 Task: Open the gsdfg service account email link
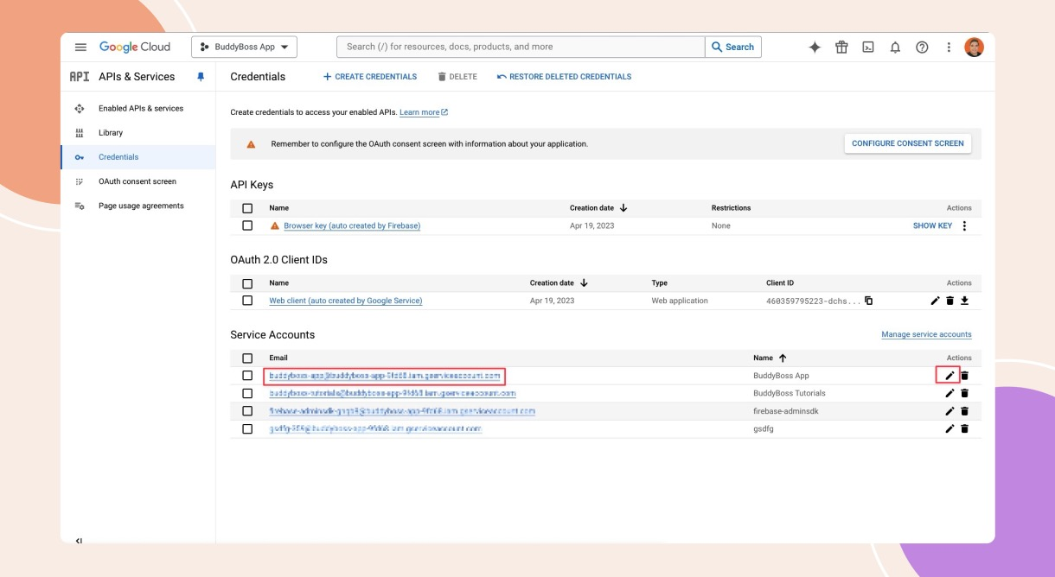[375, 428]
